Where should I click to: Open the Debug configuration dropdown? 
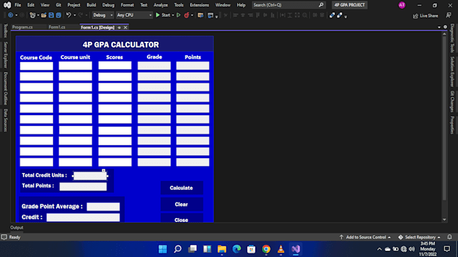pyautogui.click(x=102, y=15)
